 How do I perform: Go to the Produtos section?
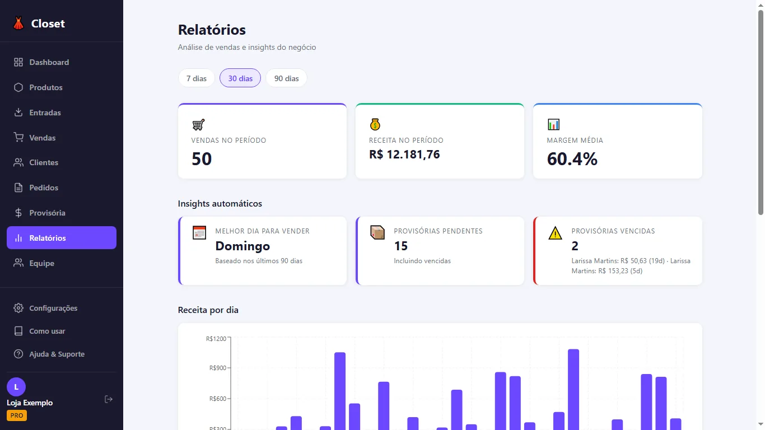click(x=62, y=87)
